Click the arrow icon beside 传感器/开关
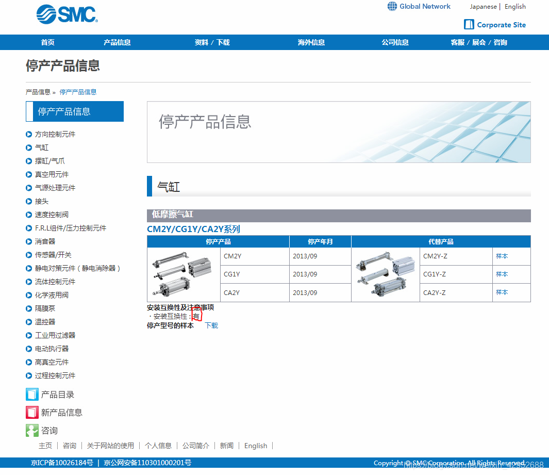 [x=29, y=255]
